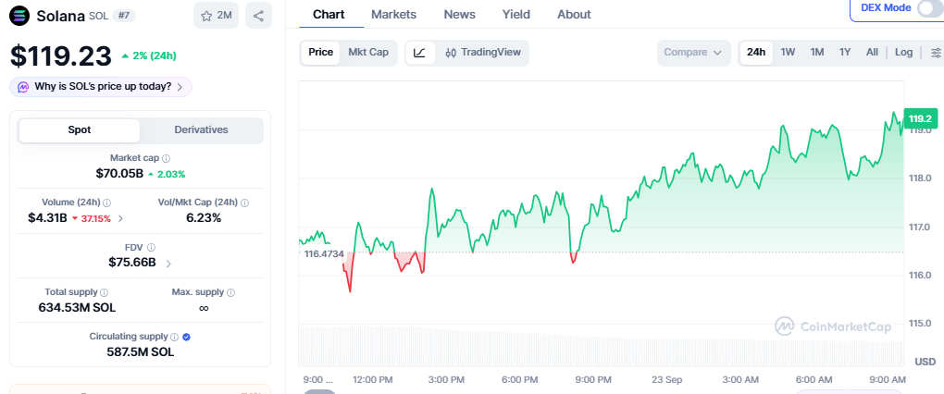Screen dimensions: 944x394
Task: Switch chart to Mkt Cap view
Action: (x=368, y=53)
